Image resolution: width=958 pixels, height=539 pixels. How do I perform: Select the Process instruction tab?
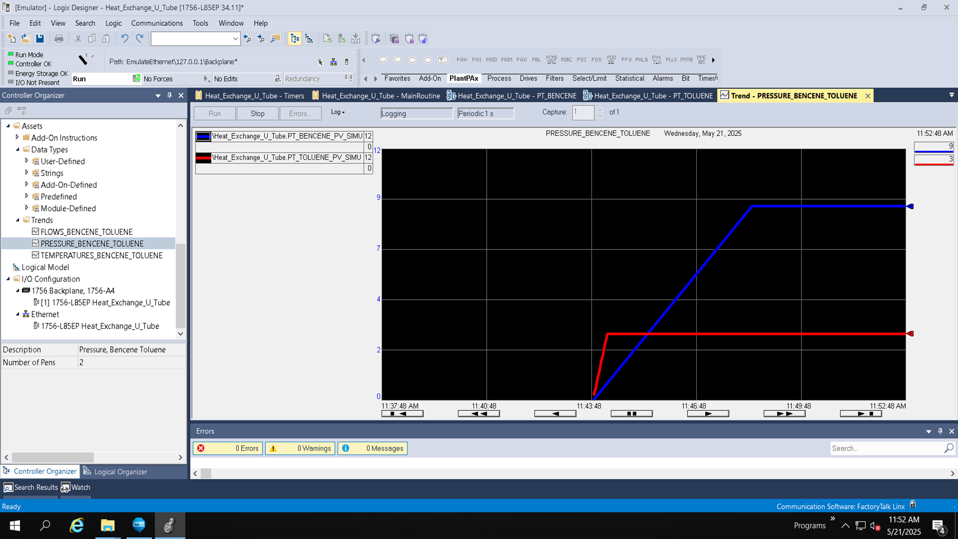pos(499,78)
